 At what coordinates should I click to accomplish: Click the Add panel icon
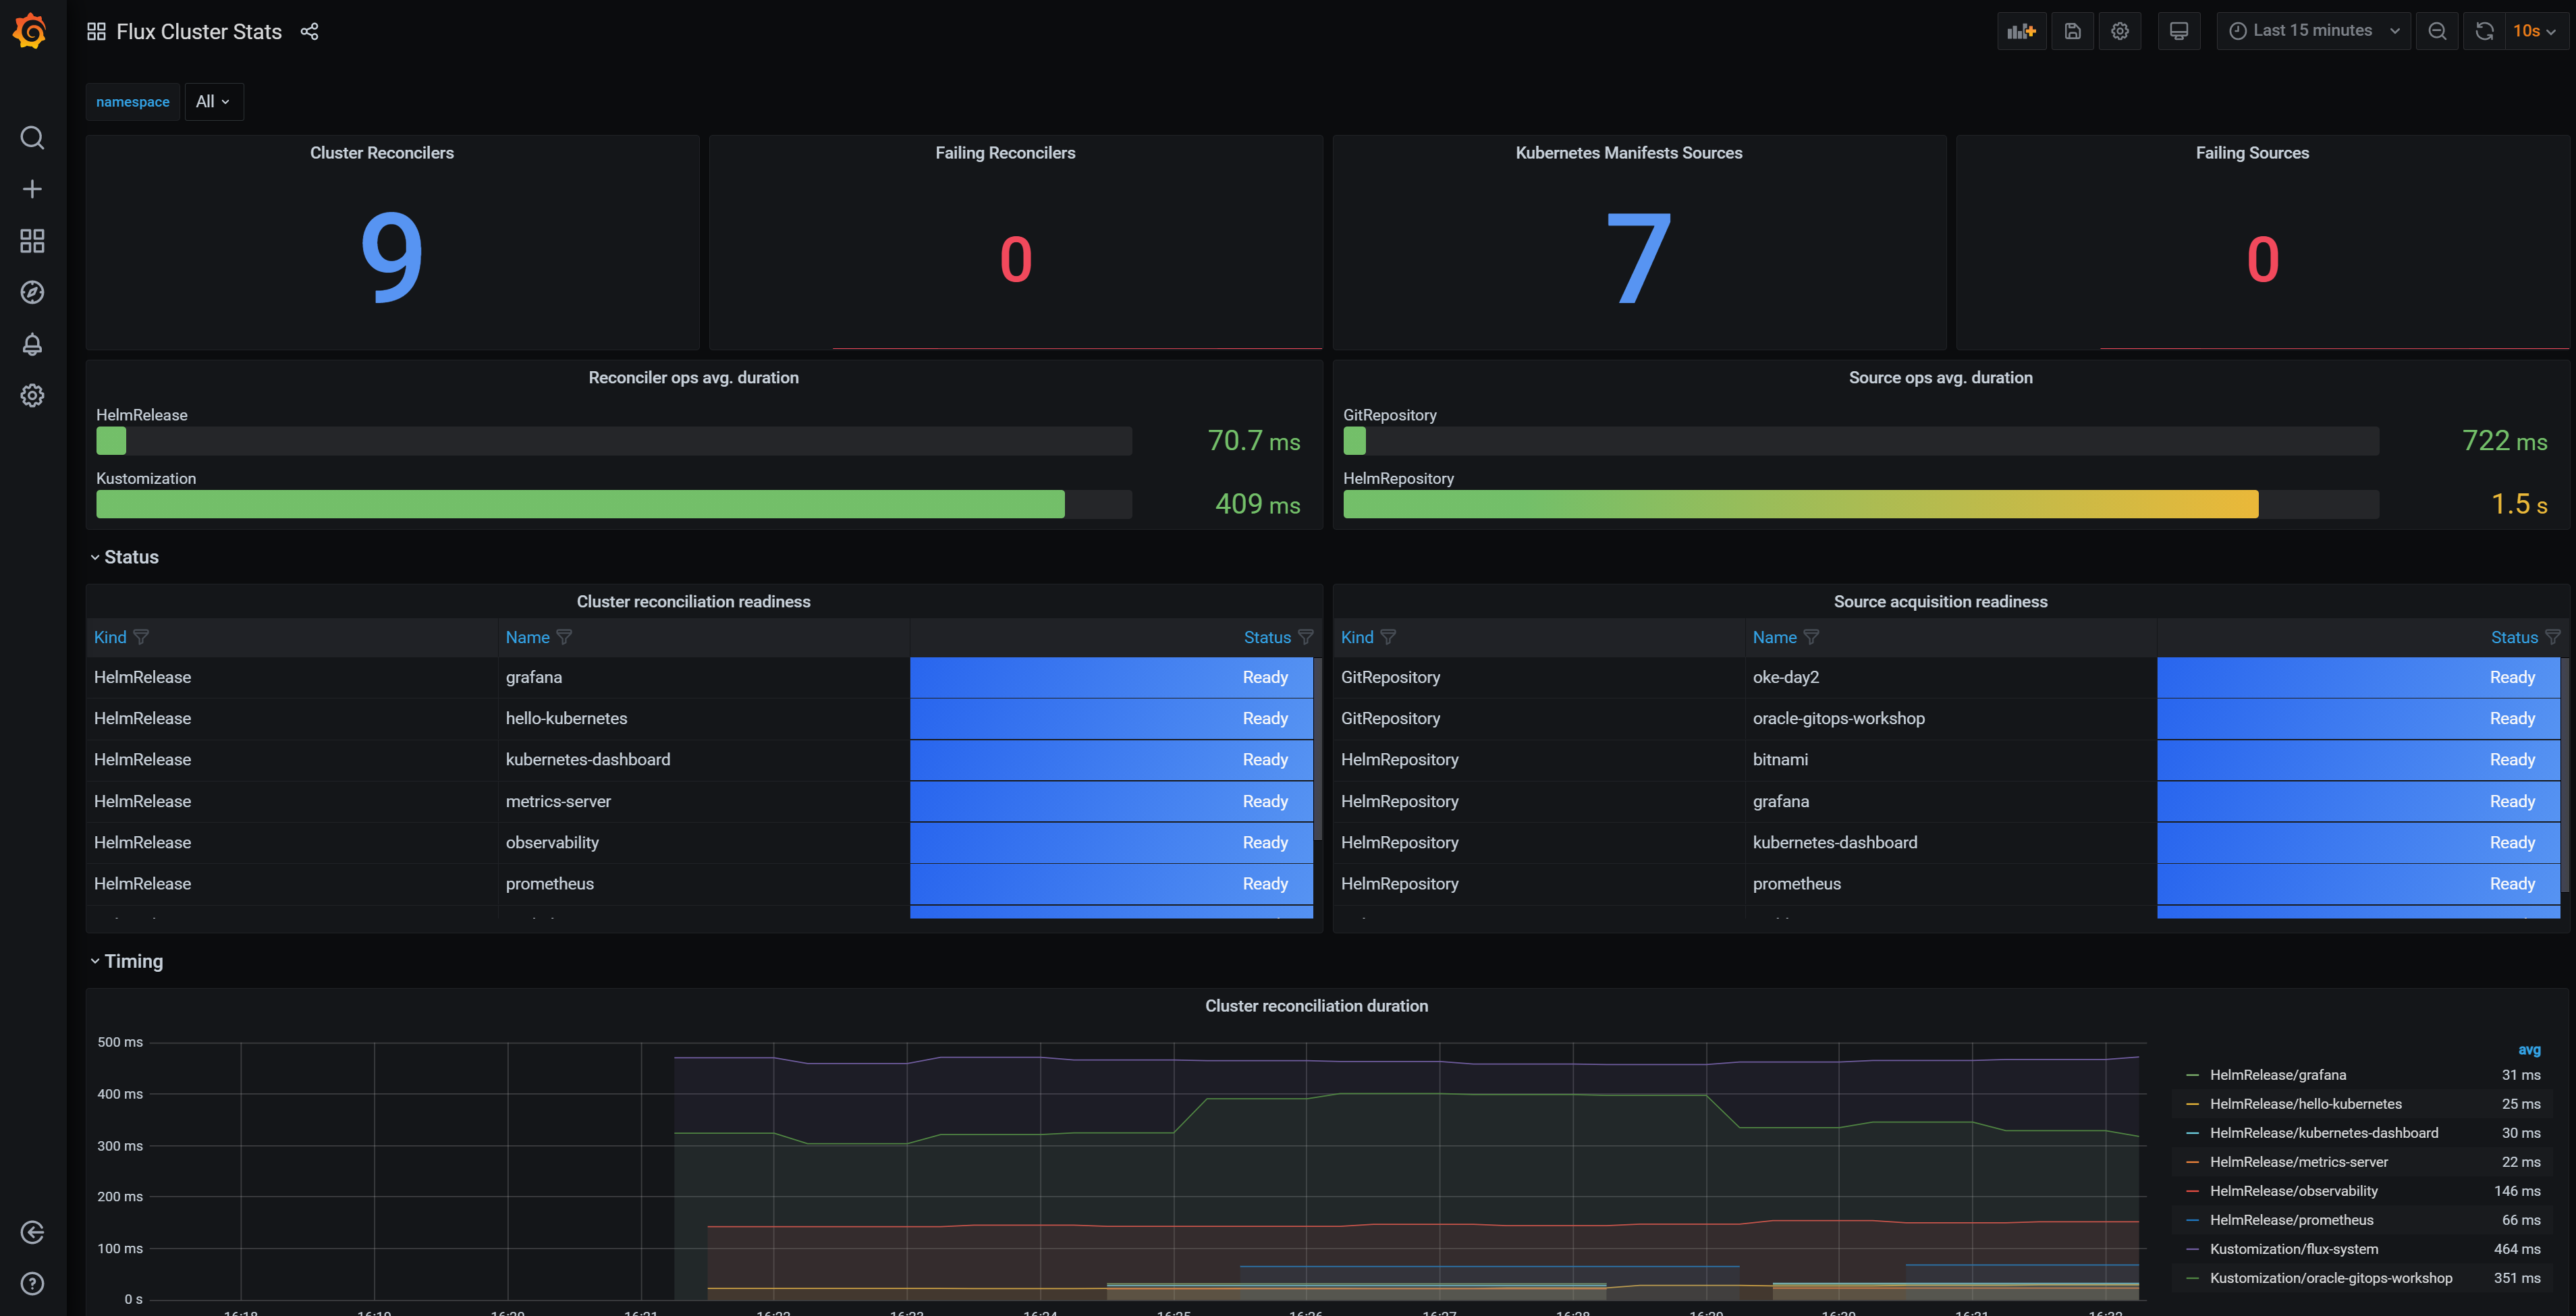pos(2021,31)
